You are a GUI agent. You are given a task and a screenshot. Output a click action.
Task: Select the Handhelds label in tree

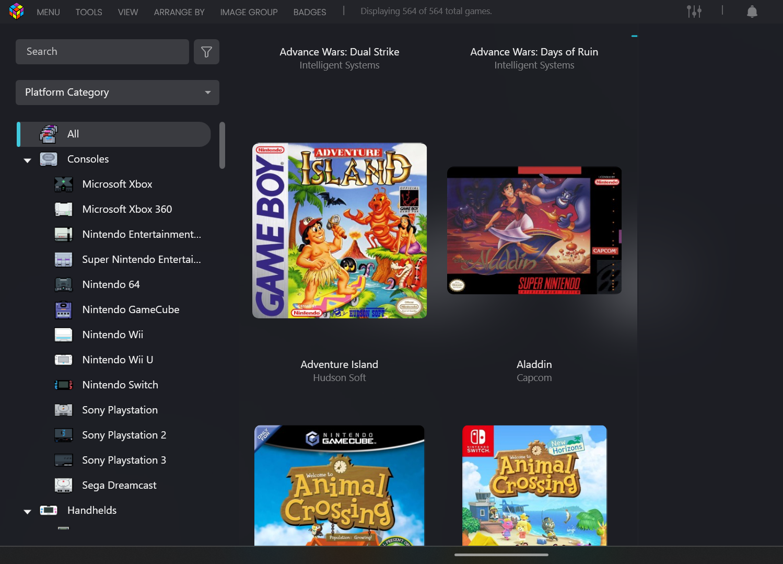(x=92, y=510)
